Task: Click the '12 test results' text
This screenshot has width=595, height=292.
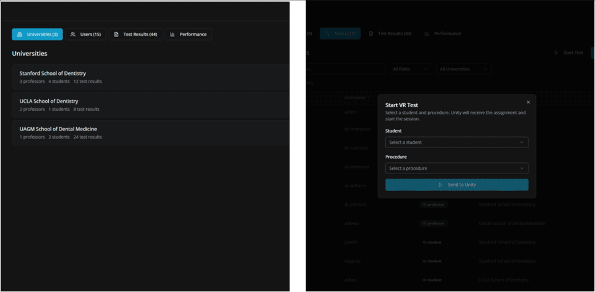Action: click(x=88, y=81)
